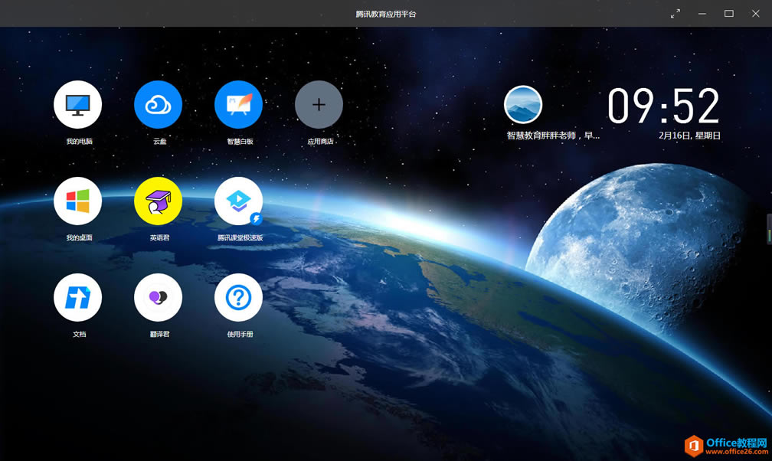Launch the 云盘 cloud drive app
The height and width of the screenshot is (461, 772).
click(158, 105)
